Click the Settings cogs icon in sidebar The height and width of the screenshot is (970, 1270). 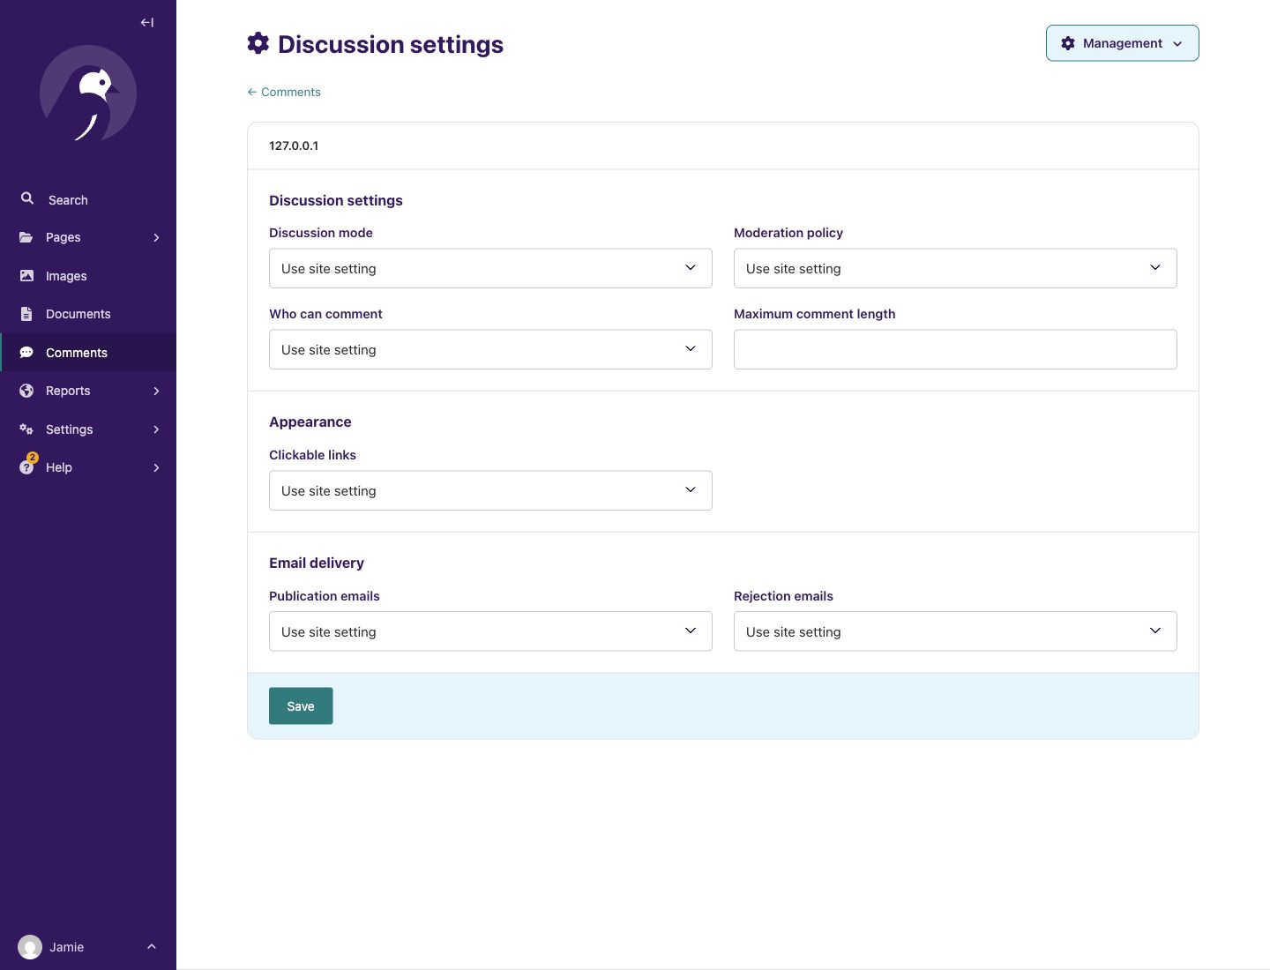[x=26, y=429]
